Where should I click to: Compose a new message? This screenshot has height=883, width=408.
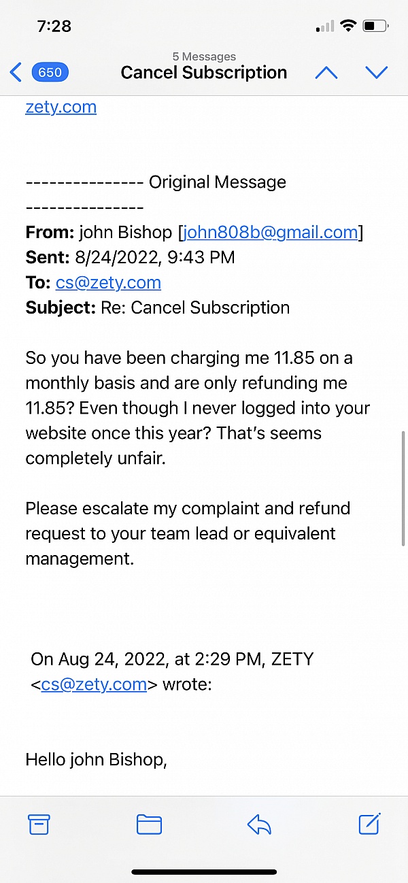coord(369,824)
